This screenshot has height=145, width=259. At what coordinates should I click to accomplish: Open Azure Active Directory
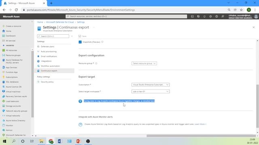tap(15, 120)
